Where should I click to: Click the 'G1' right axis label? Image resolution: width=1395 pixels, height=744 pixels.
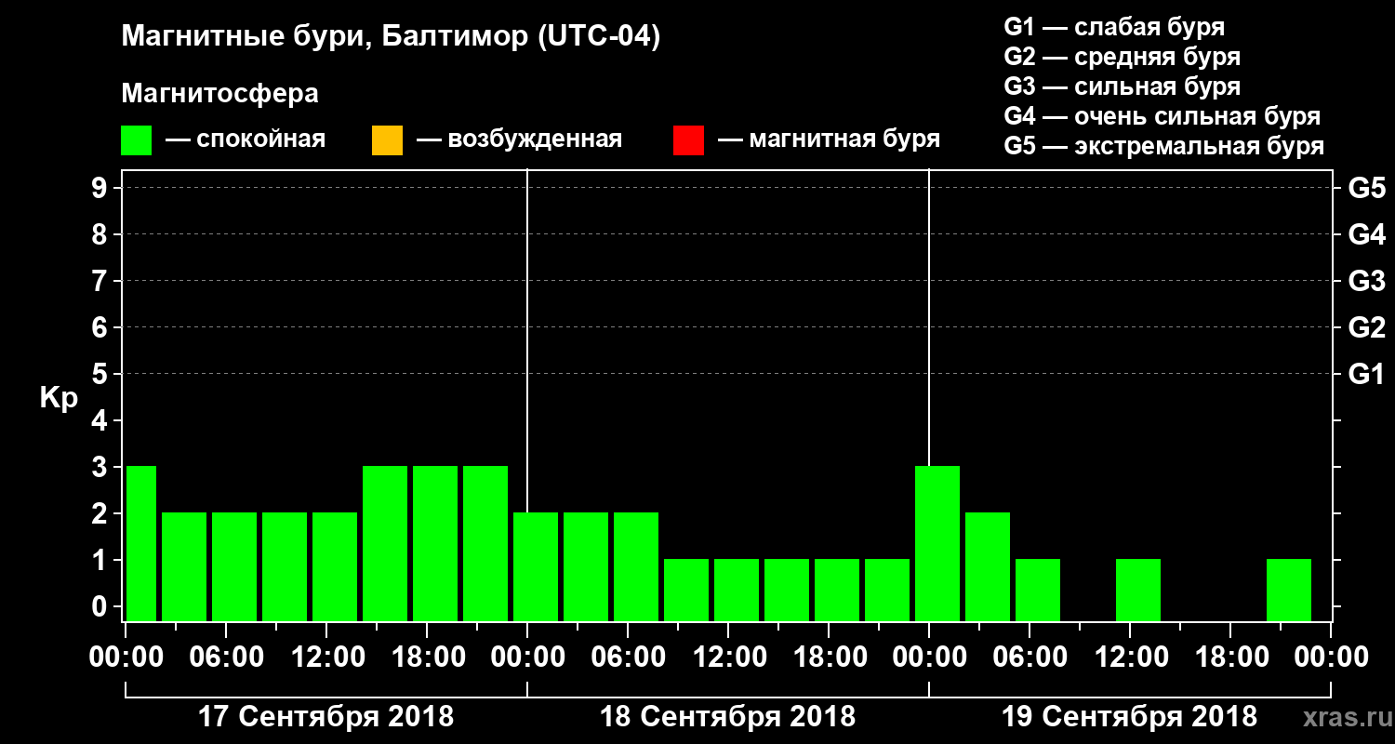click(x=1366, y=374)
